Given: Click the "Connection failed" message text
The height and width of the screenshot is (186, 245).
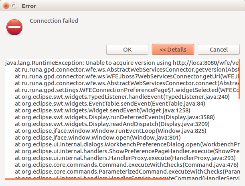Looking at the screenshot, I should pos(54,21).
